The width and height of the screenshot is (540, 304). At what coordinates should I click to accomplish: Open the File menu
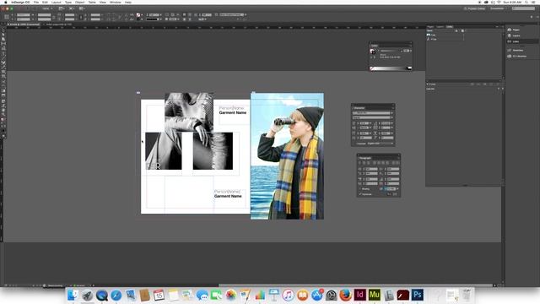(x=36, y=2)
